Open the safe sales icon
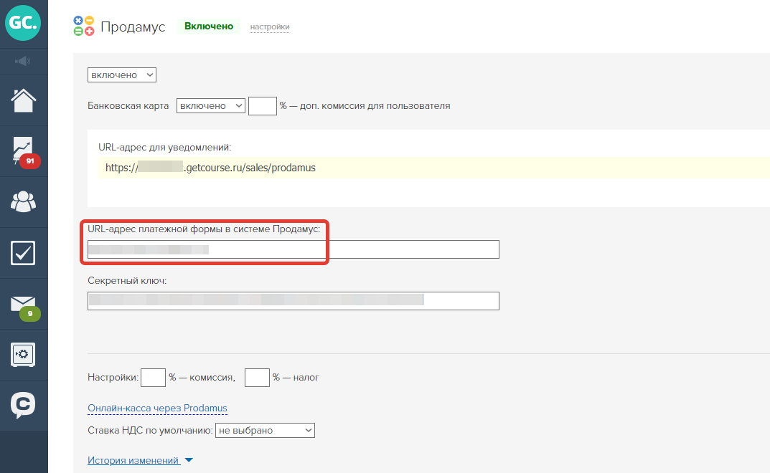 pos(23,354)
